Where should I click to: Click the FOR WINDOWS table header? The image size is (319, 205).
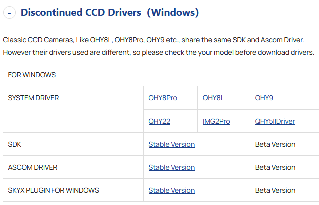tap(32, 75)
